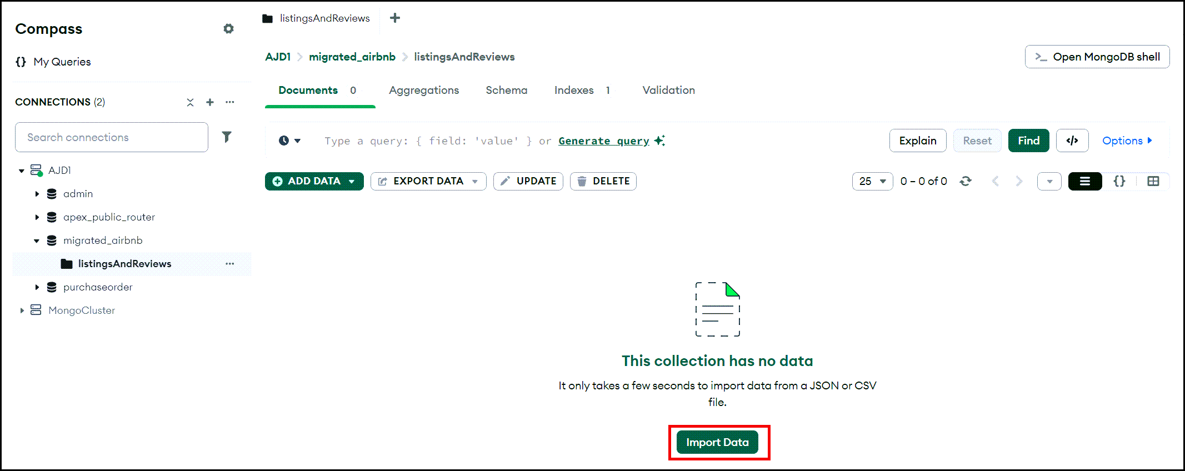Click the apex_public_router database icon
Viewport: 1185px width, 471px height.
point(52,217)
